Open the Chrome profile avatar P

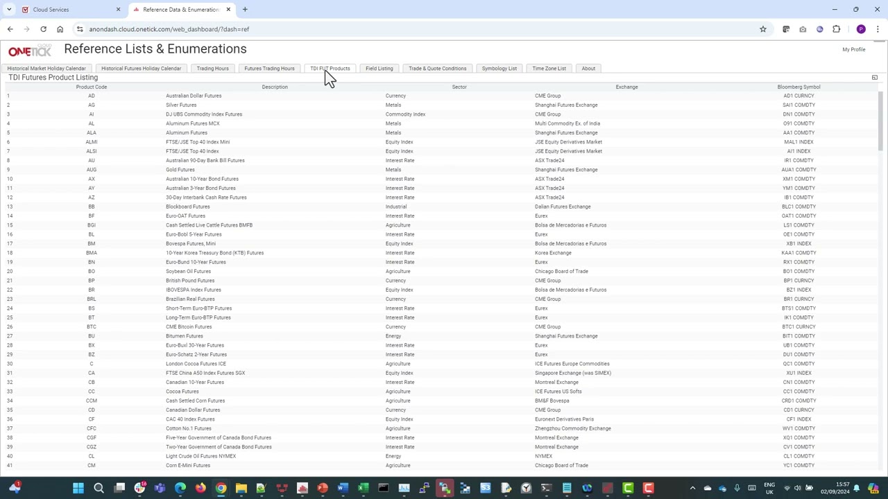[861, 29]
